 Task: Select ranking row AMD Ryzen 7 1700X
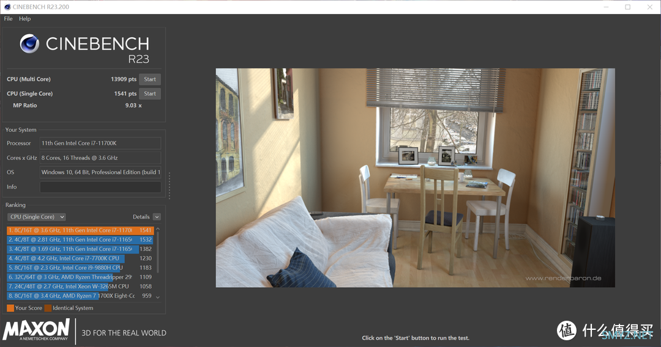[x=80, y=296]
